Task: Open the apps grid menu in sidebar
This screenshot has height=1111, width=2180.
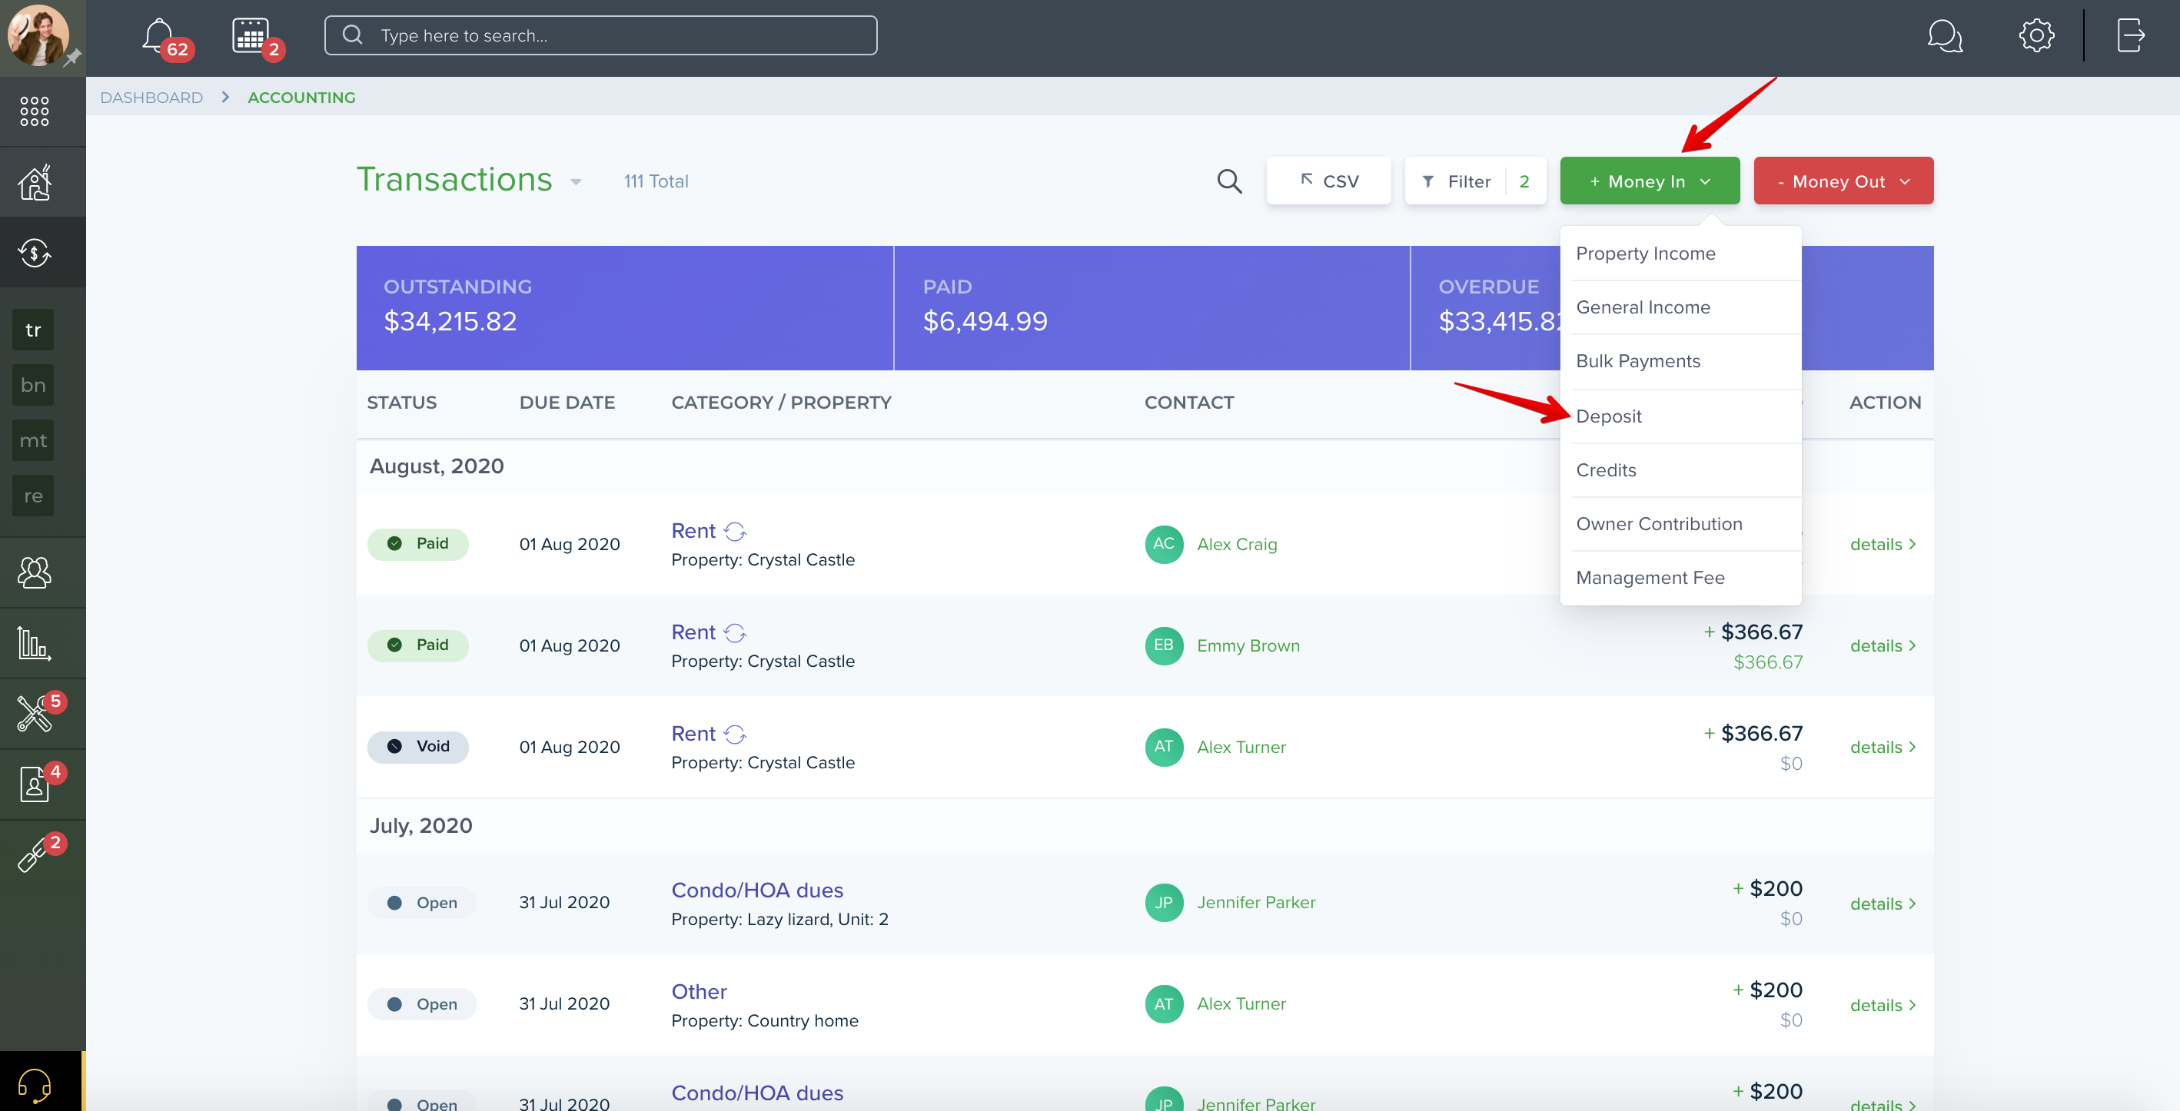Action: (x=35, y=111)
